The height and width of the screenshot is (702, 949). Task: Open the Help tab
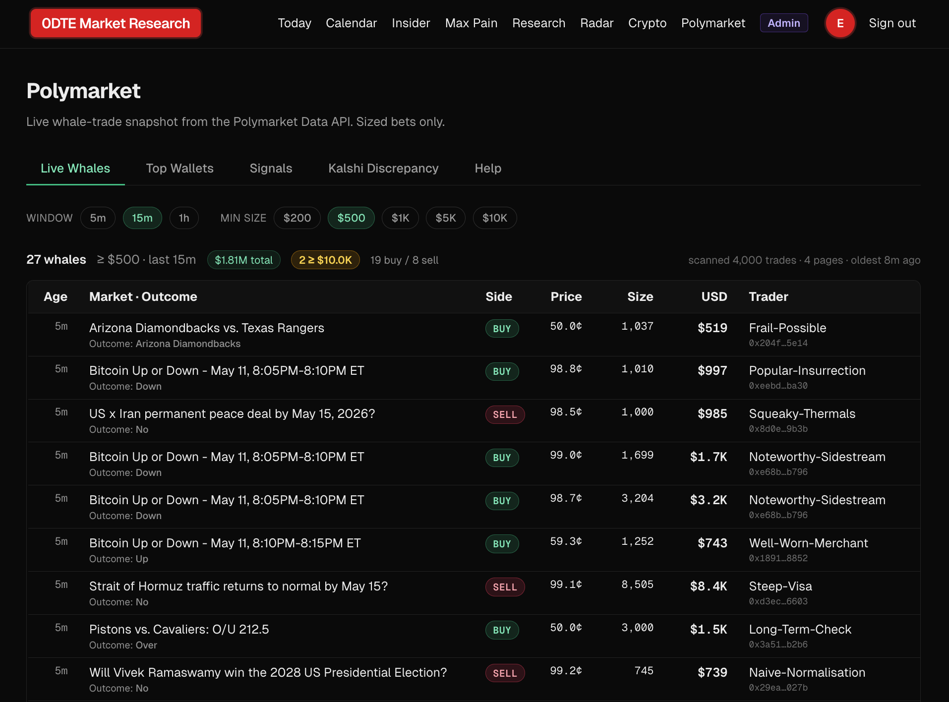click(488, 169)
